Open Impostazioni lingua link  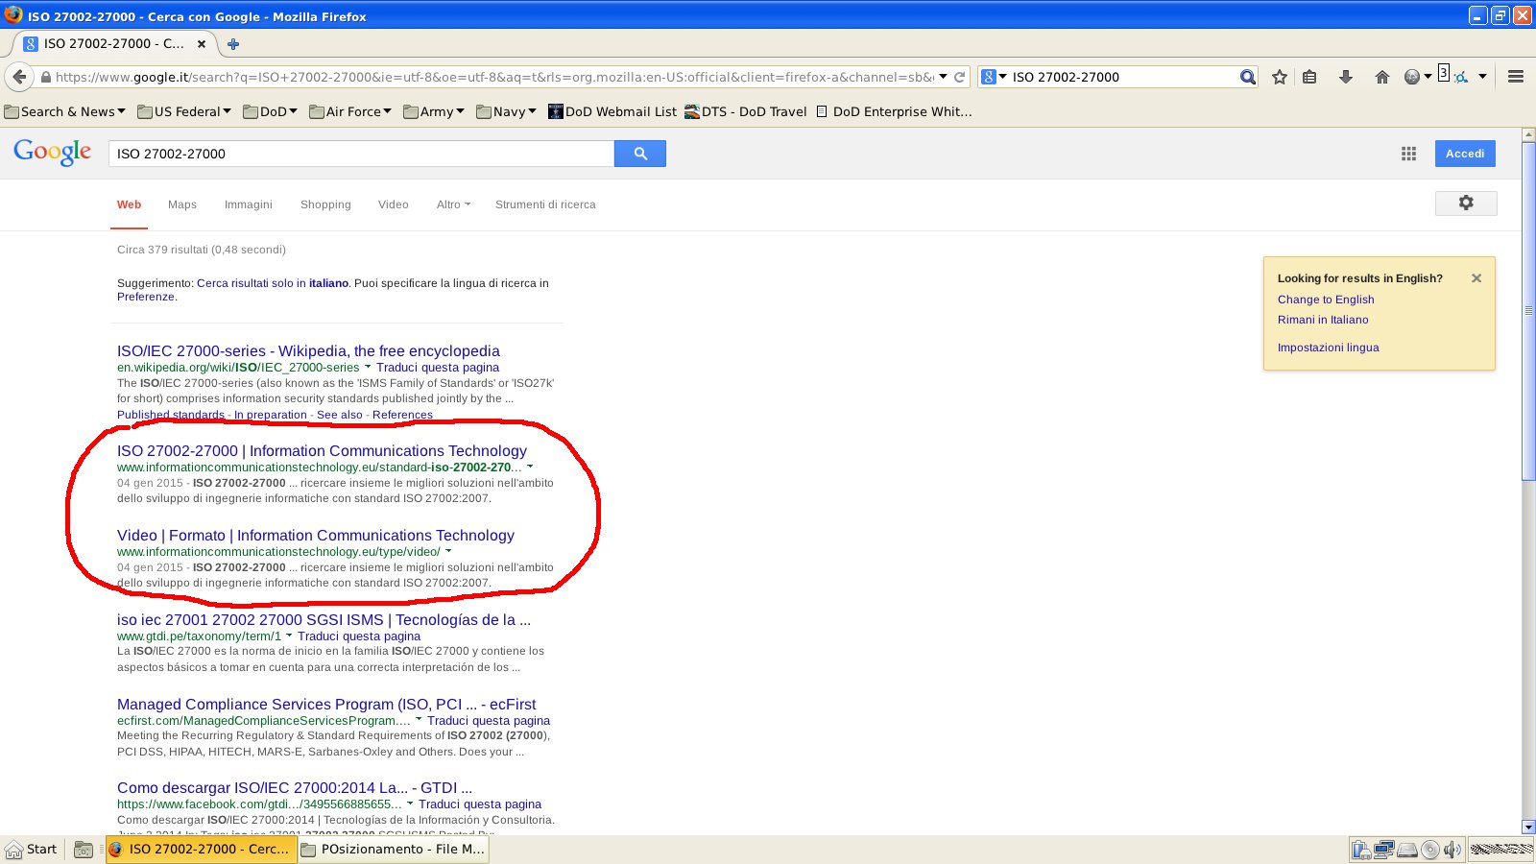[1328, 348]
